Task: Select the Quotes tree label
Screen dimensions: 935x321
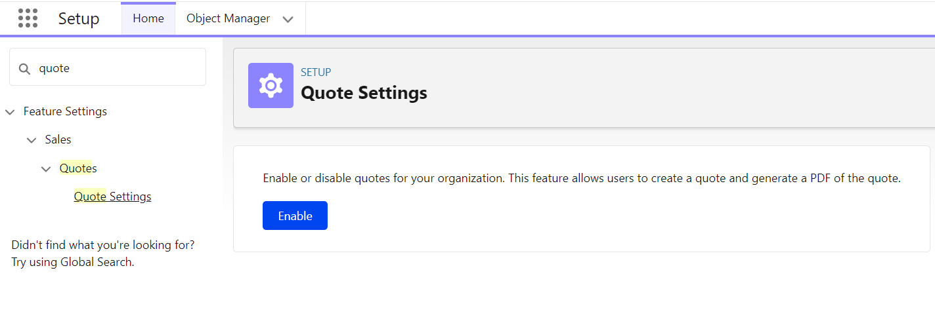Action: tap(78, 168)
